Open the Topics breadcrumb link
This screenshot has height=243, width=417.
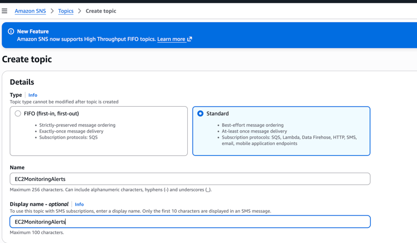pos(66,11)
